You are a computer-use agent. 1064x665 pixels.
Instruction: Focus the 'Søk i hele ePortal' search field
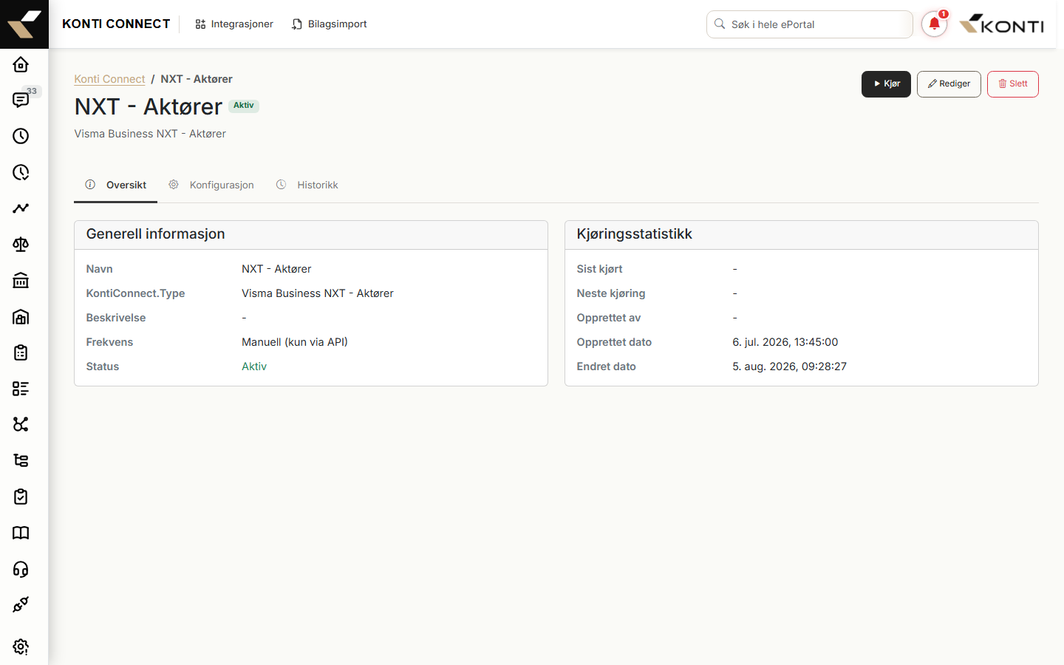(810, 24)
